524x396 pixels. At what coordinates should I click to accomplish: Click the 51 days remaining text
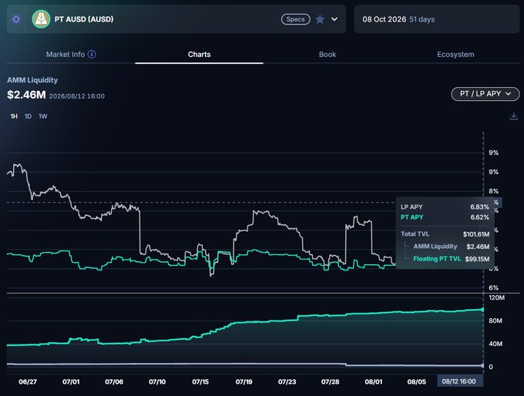(x=422, y=19)
